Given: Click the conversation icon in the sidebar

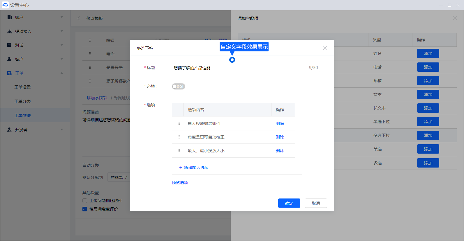Looking at the screenshot, I should 10,45.
